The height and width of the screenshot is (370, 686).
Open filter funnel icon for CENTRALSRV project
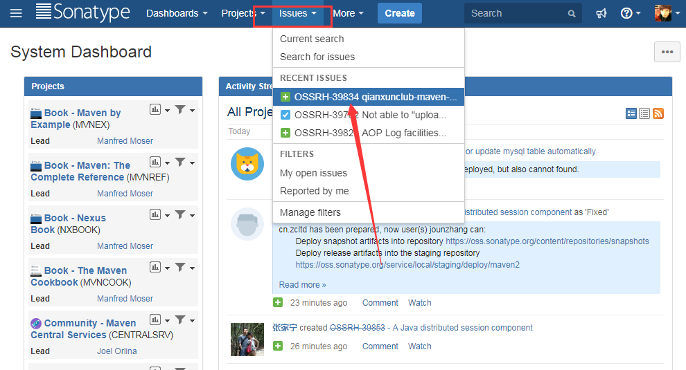[x=179, y=320]
